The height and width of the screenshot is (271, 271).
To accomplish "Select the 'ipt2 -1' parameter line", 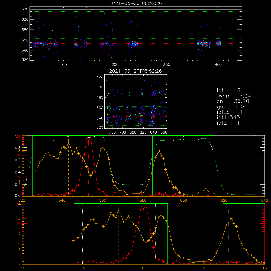I will click(x=228, y=123).
